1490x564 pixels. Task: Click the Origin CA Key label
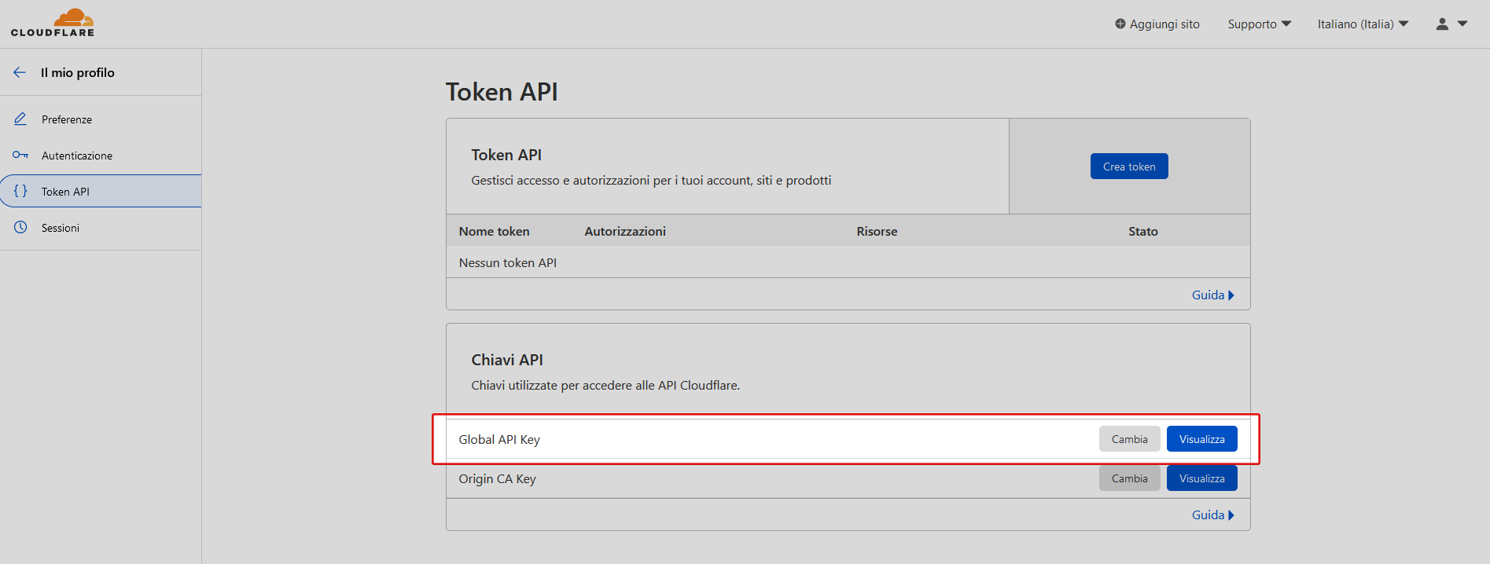point(497,478)
